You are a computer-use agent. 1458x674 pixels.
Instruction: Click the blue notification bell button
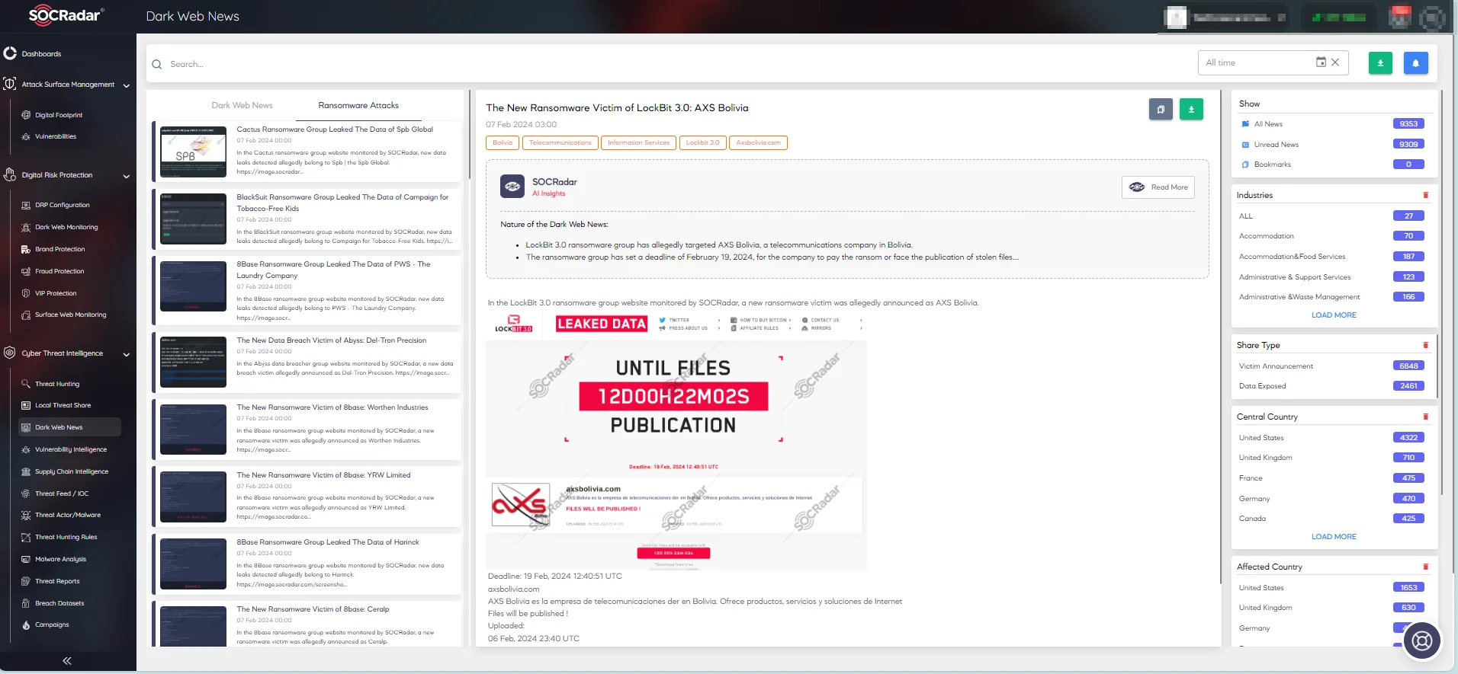(x=1415, y=63)
